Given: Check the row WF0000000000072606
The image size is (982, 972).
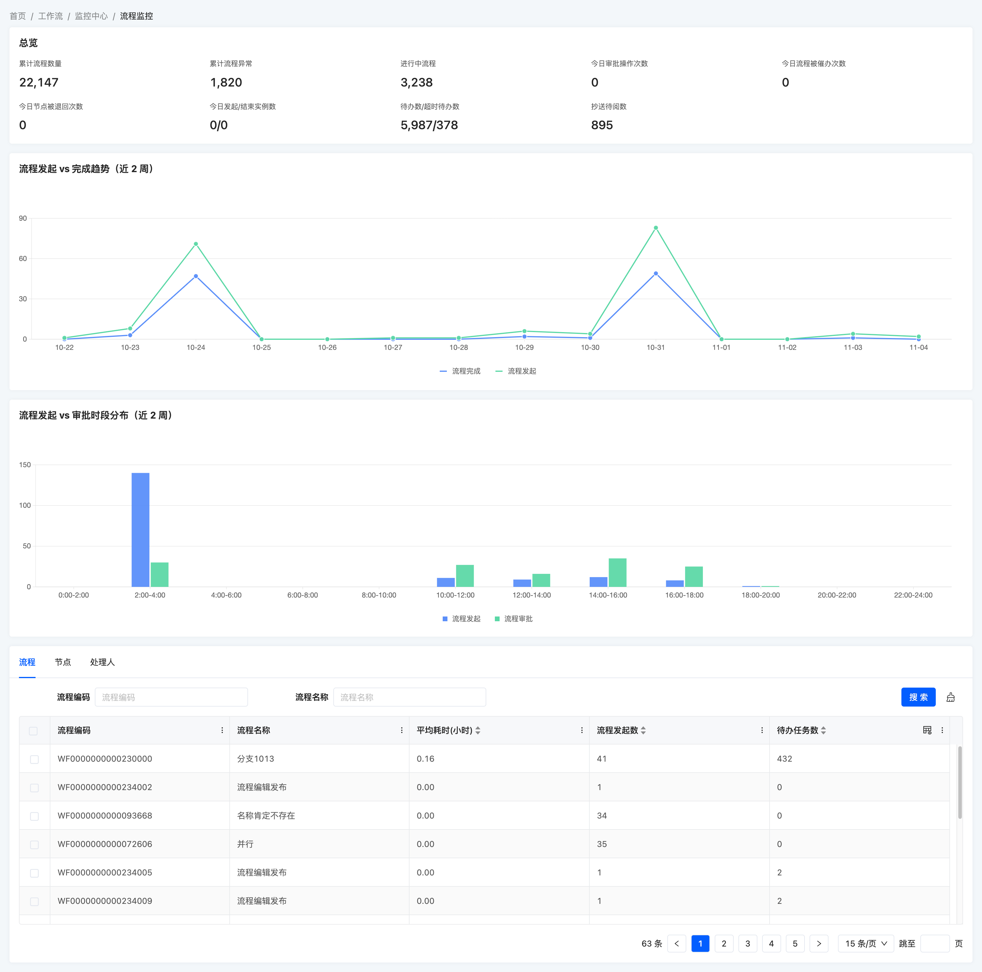Looking at the screenshot, I should point(34,845).
